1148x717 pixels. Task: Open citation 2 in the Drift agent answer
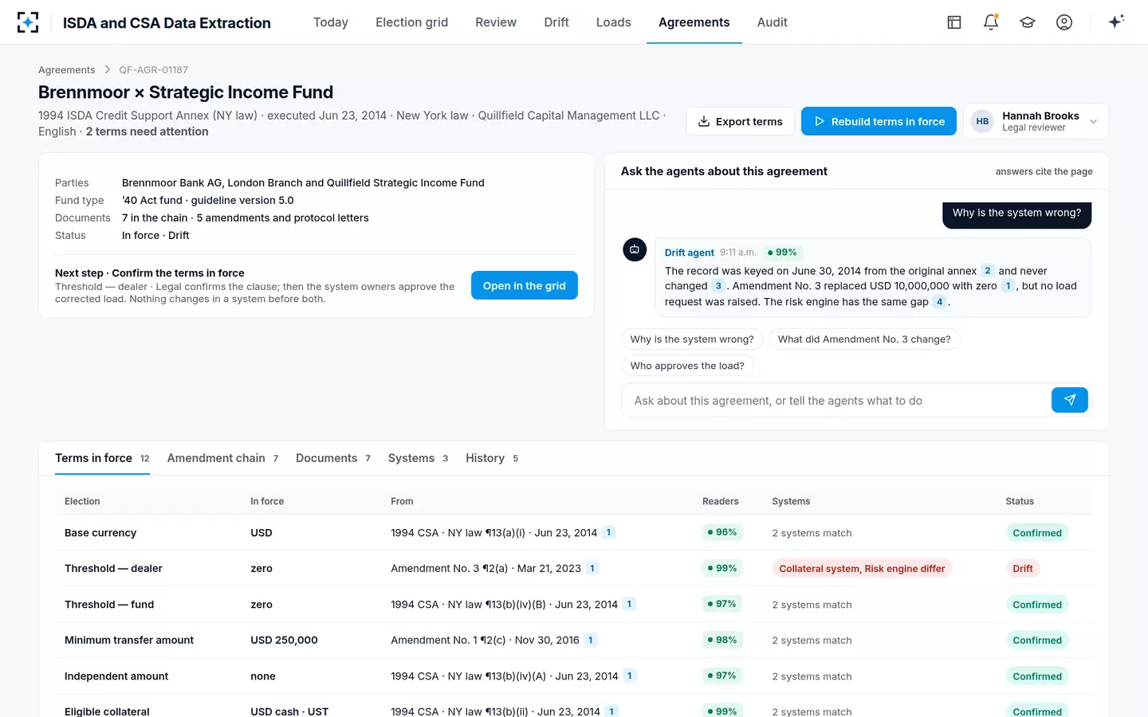point(987,271)
